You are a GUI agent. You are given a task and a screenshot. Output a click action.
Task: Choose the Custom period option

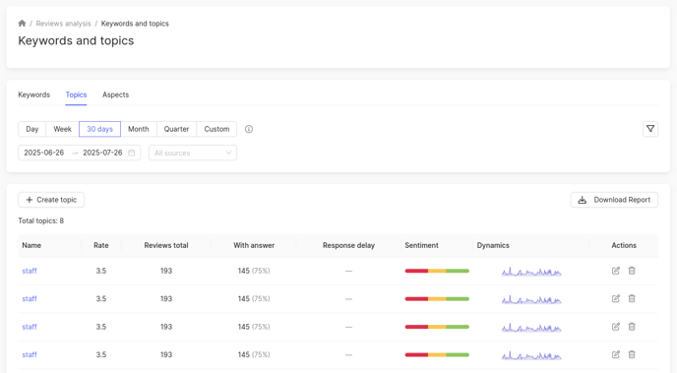tap(216, 129)
